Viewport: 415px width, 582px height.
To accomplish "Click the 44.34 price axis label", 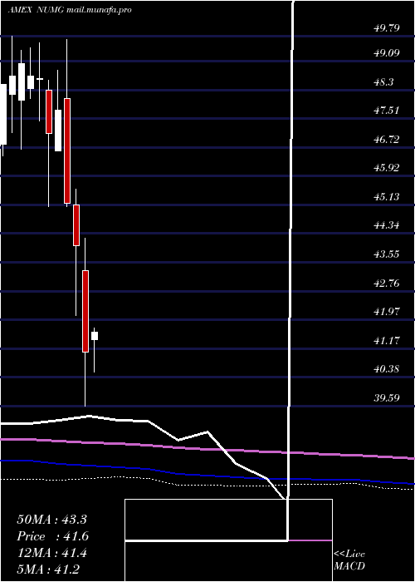I will coord(387,225).
